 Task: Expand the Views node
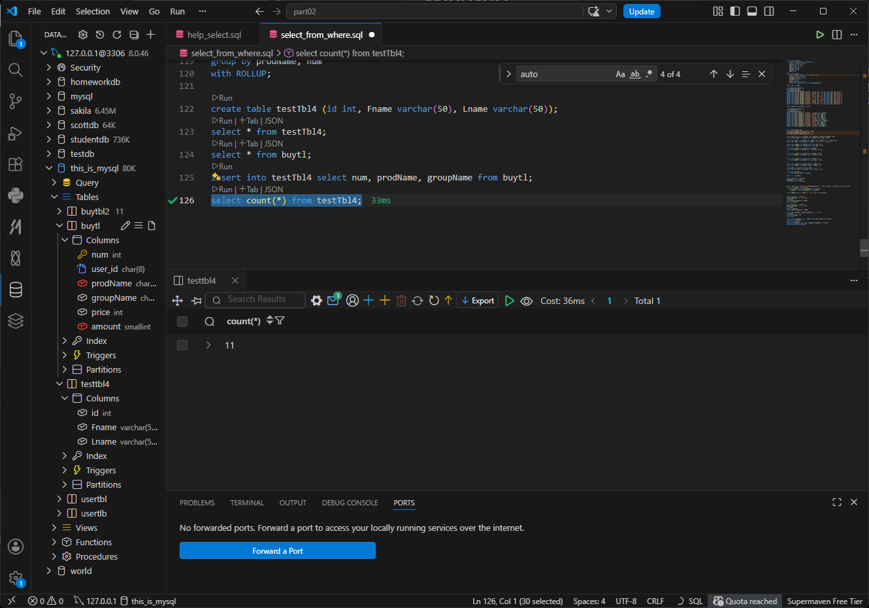[54, 528]
